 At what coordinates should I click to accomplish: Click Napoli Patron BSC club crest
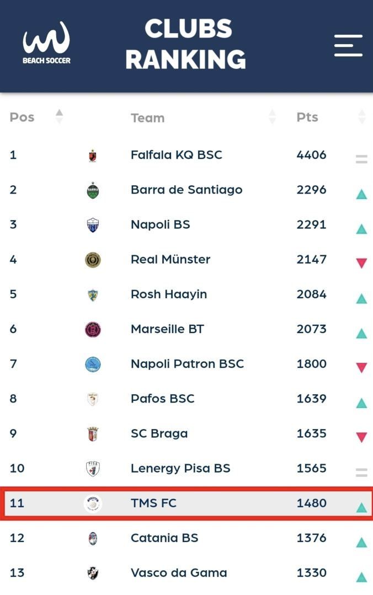(x=93, y=364)
